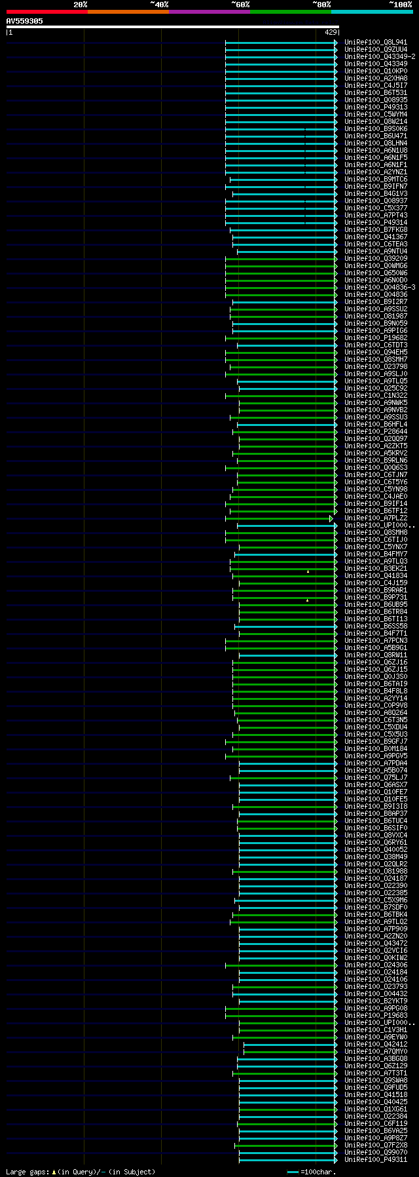Screen dimensions: 419x1177
Task: Open hit UniRef100_C5WYM4
Action: pos(376,115)
